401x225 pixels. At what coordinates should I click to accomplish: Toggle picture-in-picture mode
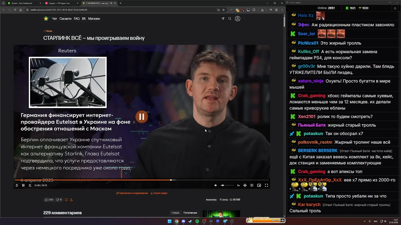click(259, 185)
